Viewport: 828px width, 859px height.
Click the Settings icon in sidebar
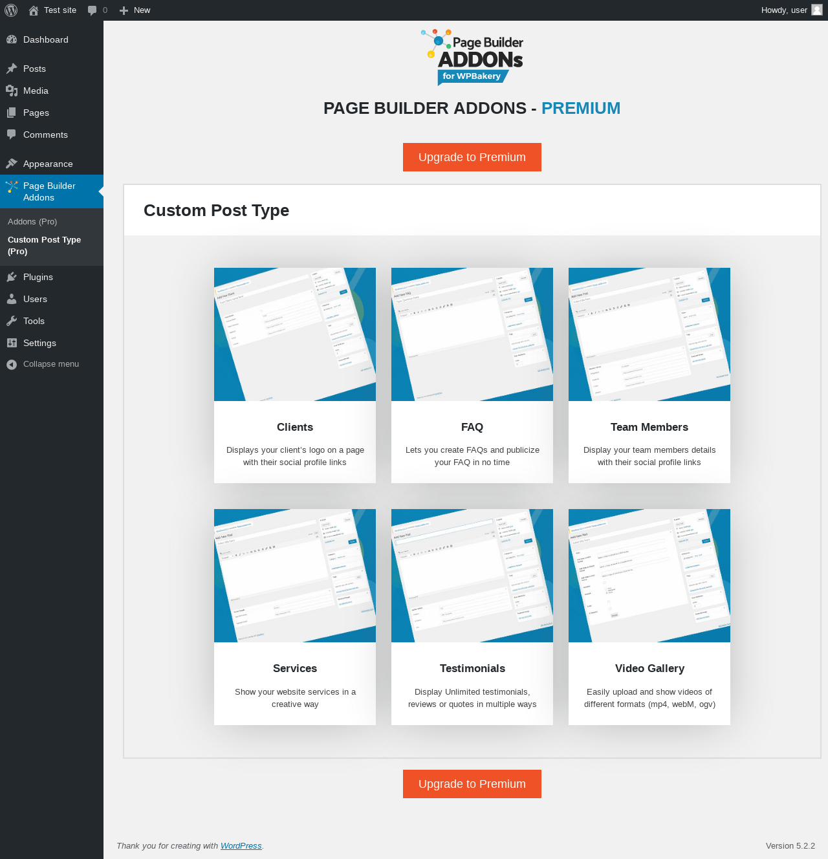(x=12, y=343)
